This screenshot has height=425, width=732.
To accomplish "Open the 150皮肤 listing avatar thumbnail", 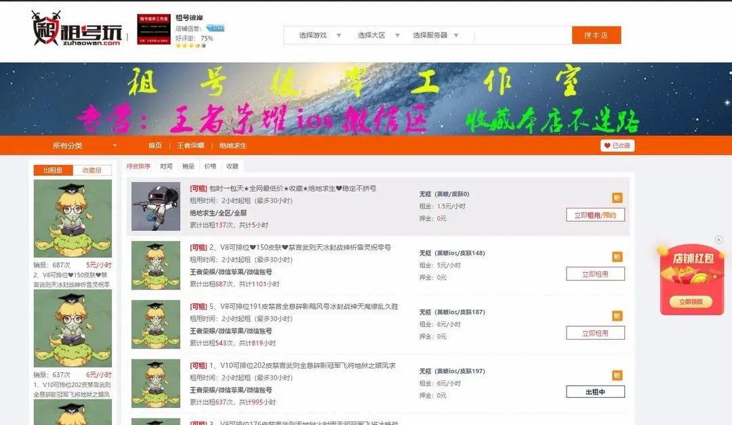I will point(155,265).
